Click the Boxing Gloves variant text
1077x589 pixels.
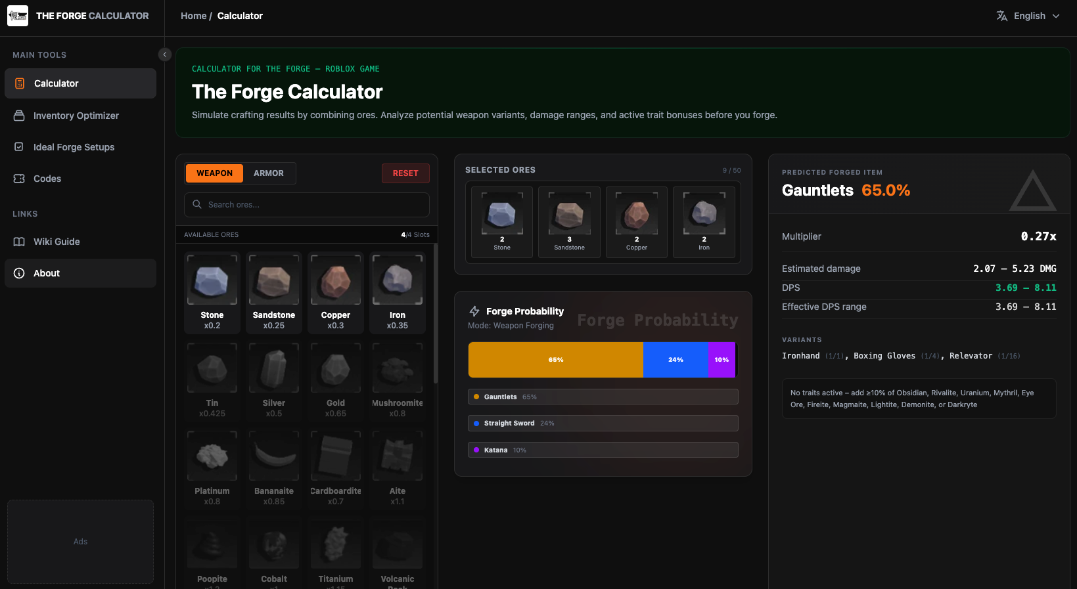[884, 356]
